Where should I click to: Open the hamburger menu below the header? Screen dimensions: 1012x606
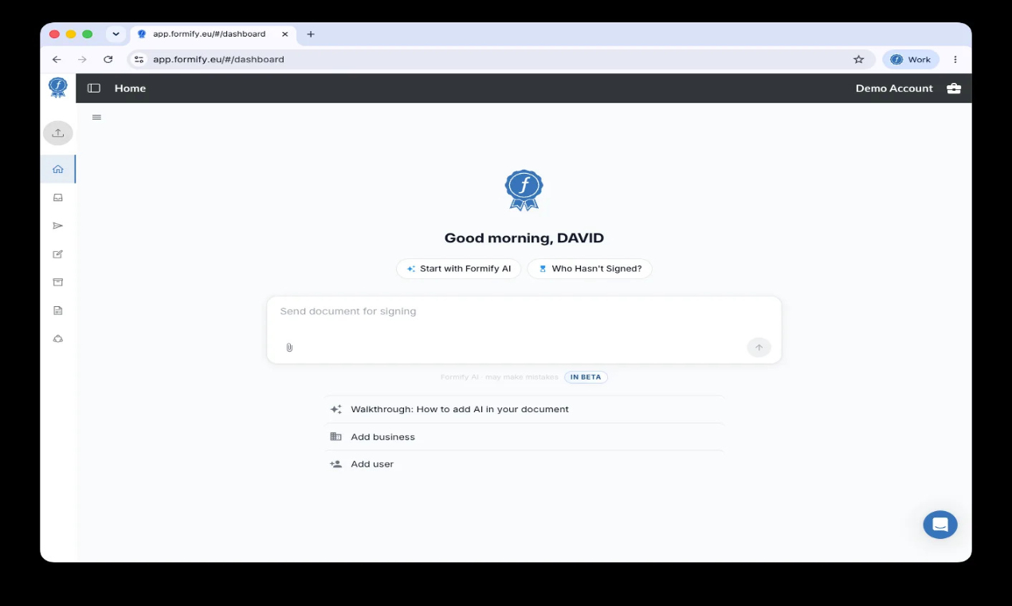click(96, 117)
